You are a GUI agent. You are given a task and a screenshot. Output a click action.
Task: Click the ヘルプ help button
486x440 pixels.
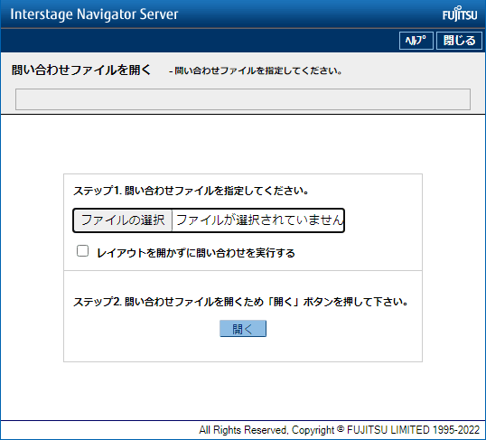click(x=416, y=41)
